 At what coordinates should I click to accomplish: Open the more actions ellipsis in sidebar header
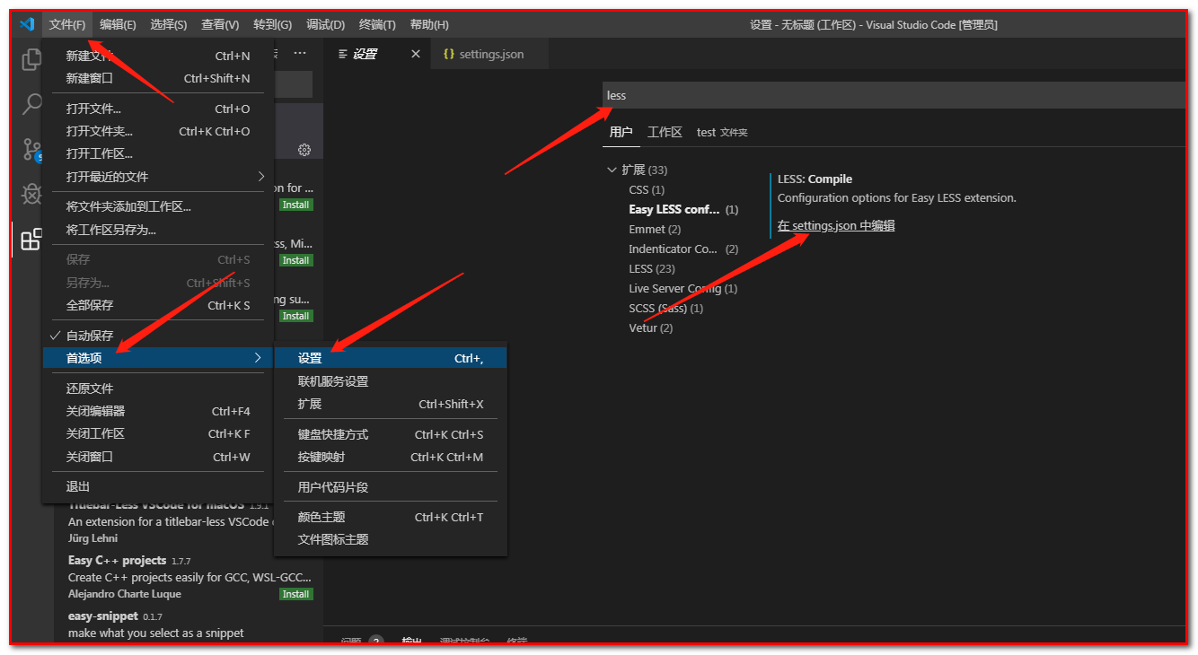(300, 54)
